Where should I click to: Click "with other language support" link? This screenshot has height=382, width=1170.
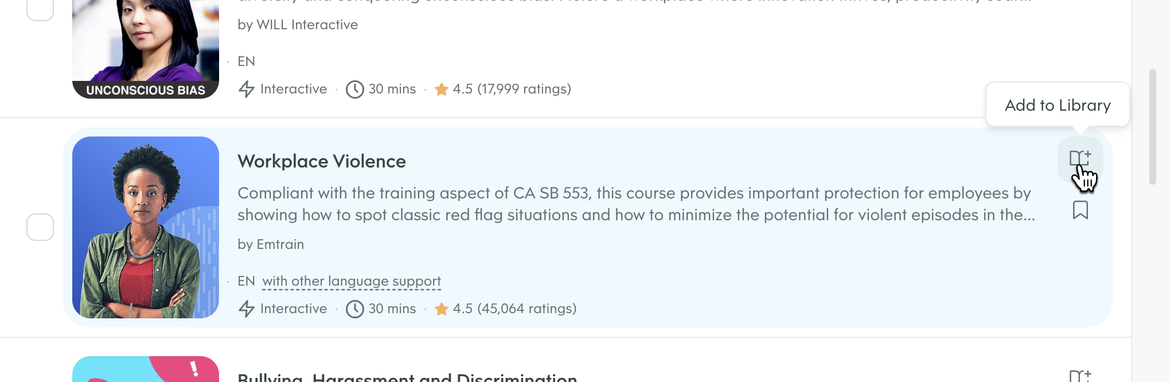tap(352, 281)
